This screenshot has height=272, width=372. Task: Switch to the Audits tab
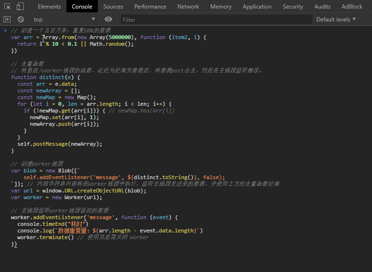tap(322, 7)
